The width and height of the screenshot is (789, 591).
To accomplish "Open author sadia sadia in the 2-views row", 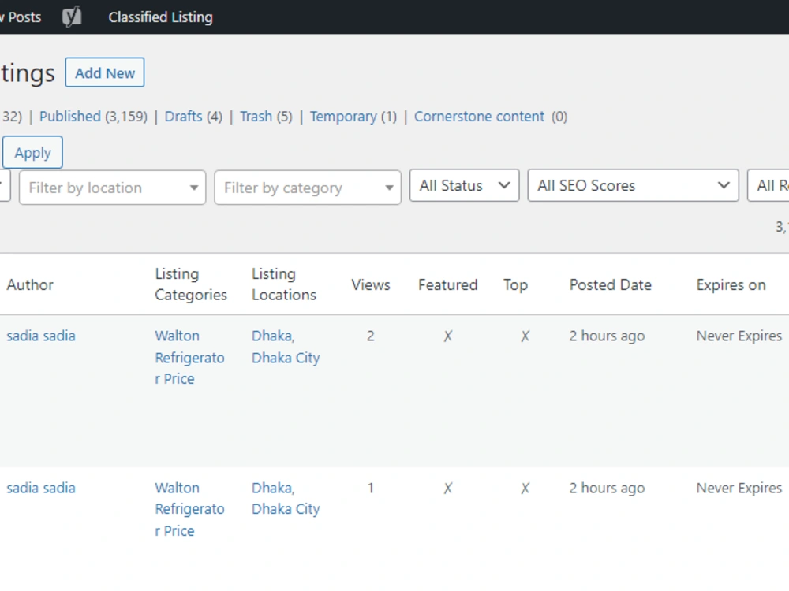I will [41, 336].
